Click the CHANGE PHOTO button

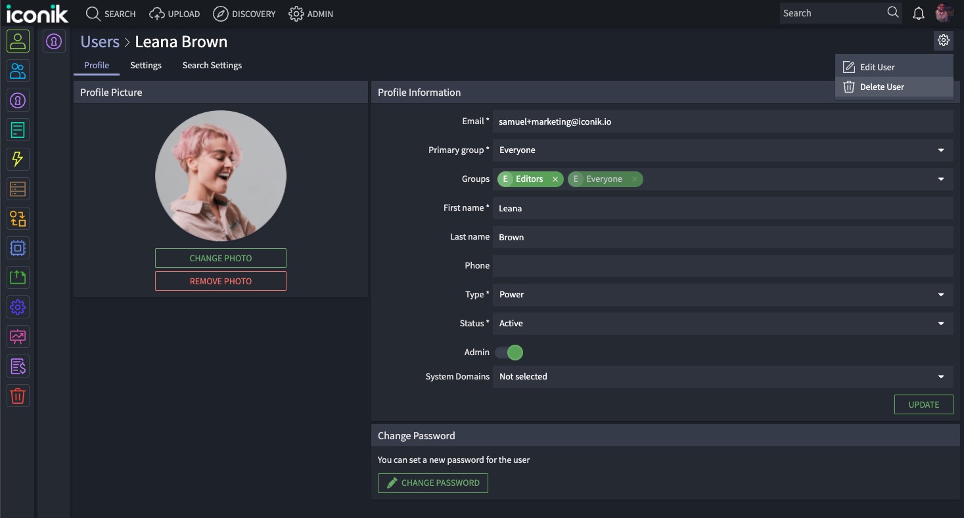tap(220, 257)
